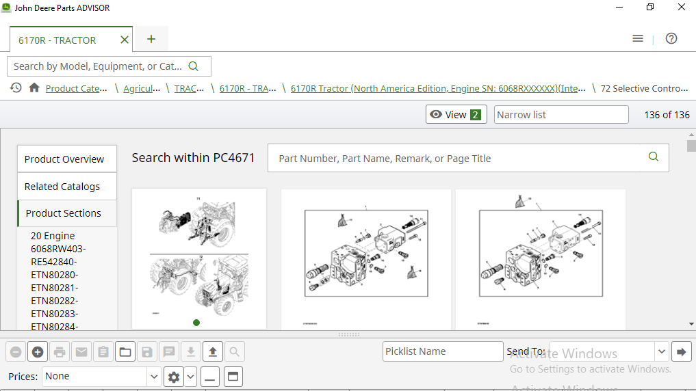This screenshot has height=391, width=696.
Task: Open the 6170R Tractor North America Edition link
Action: (438, 88)
